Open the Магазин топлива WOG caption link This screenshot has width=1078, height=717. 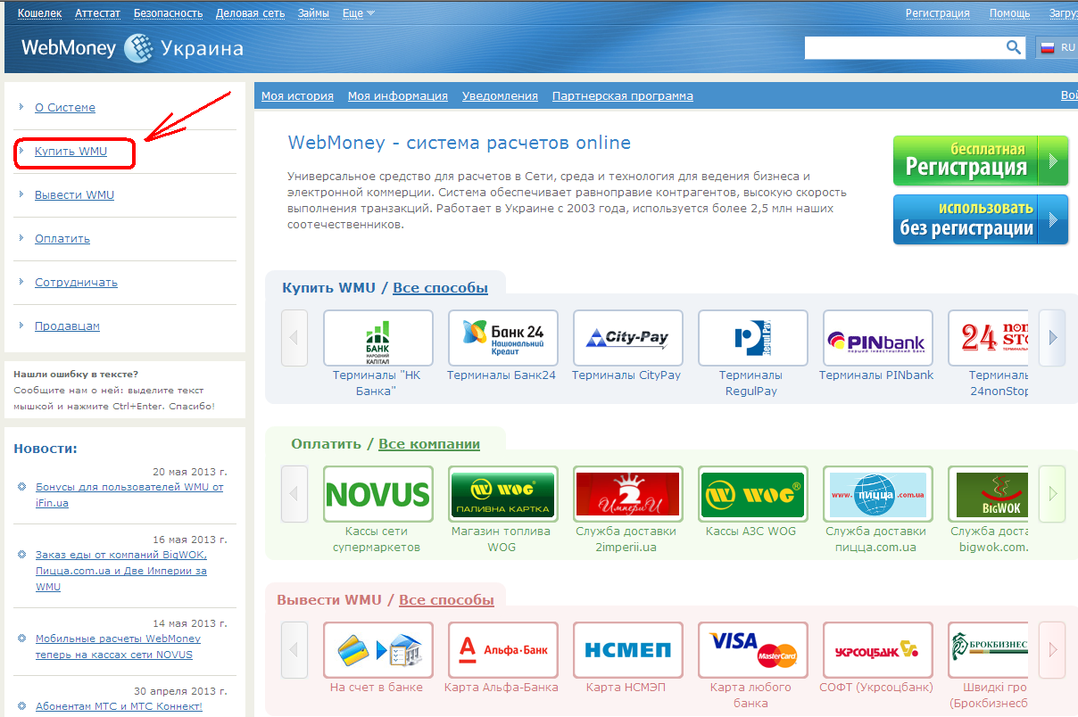pos(501,540)
